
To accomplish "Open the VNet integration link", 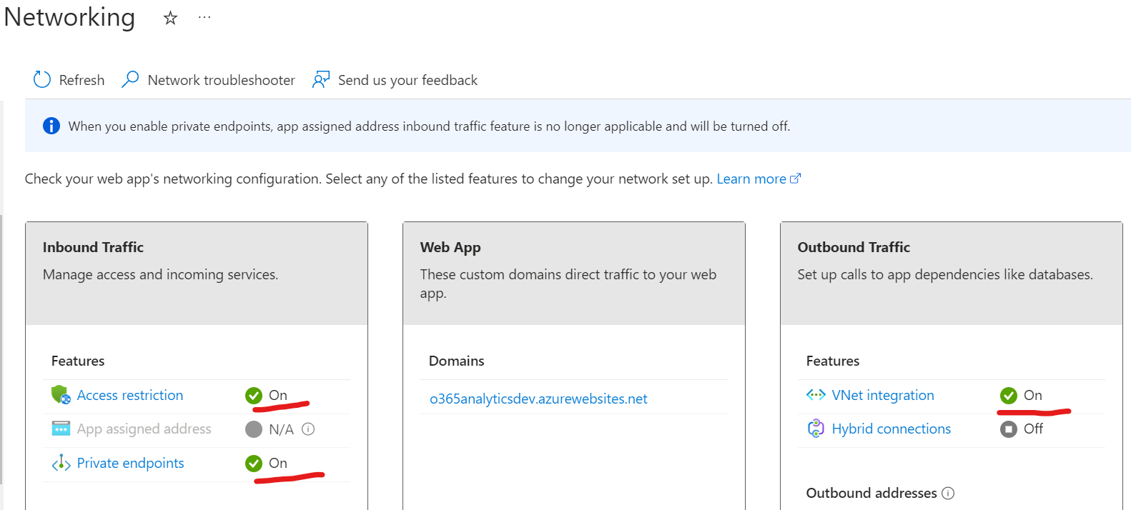I will click(x=883, y=395).
